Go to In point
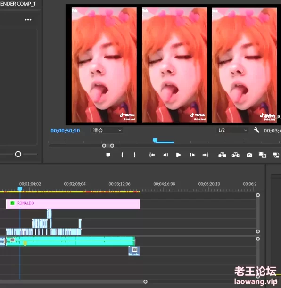 pos(152,155)
